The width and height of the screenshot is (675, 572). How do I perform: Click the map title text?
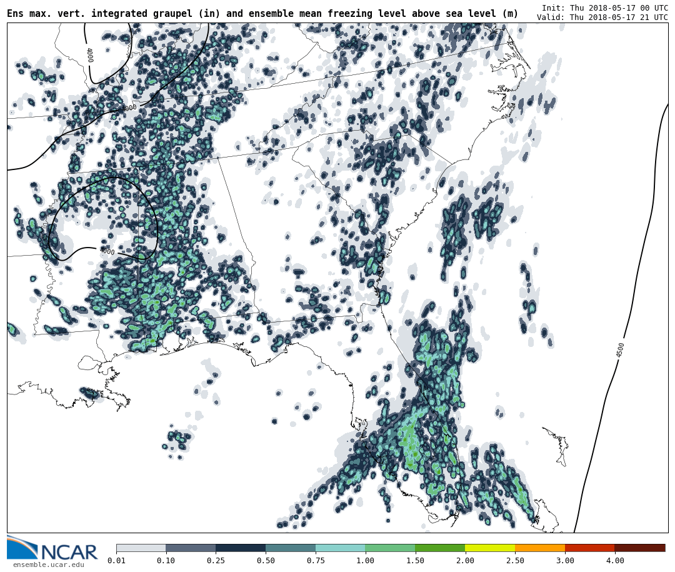click(262, 14)
